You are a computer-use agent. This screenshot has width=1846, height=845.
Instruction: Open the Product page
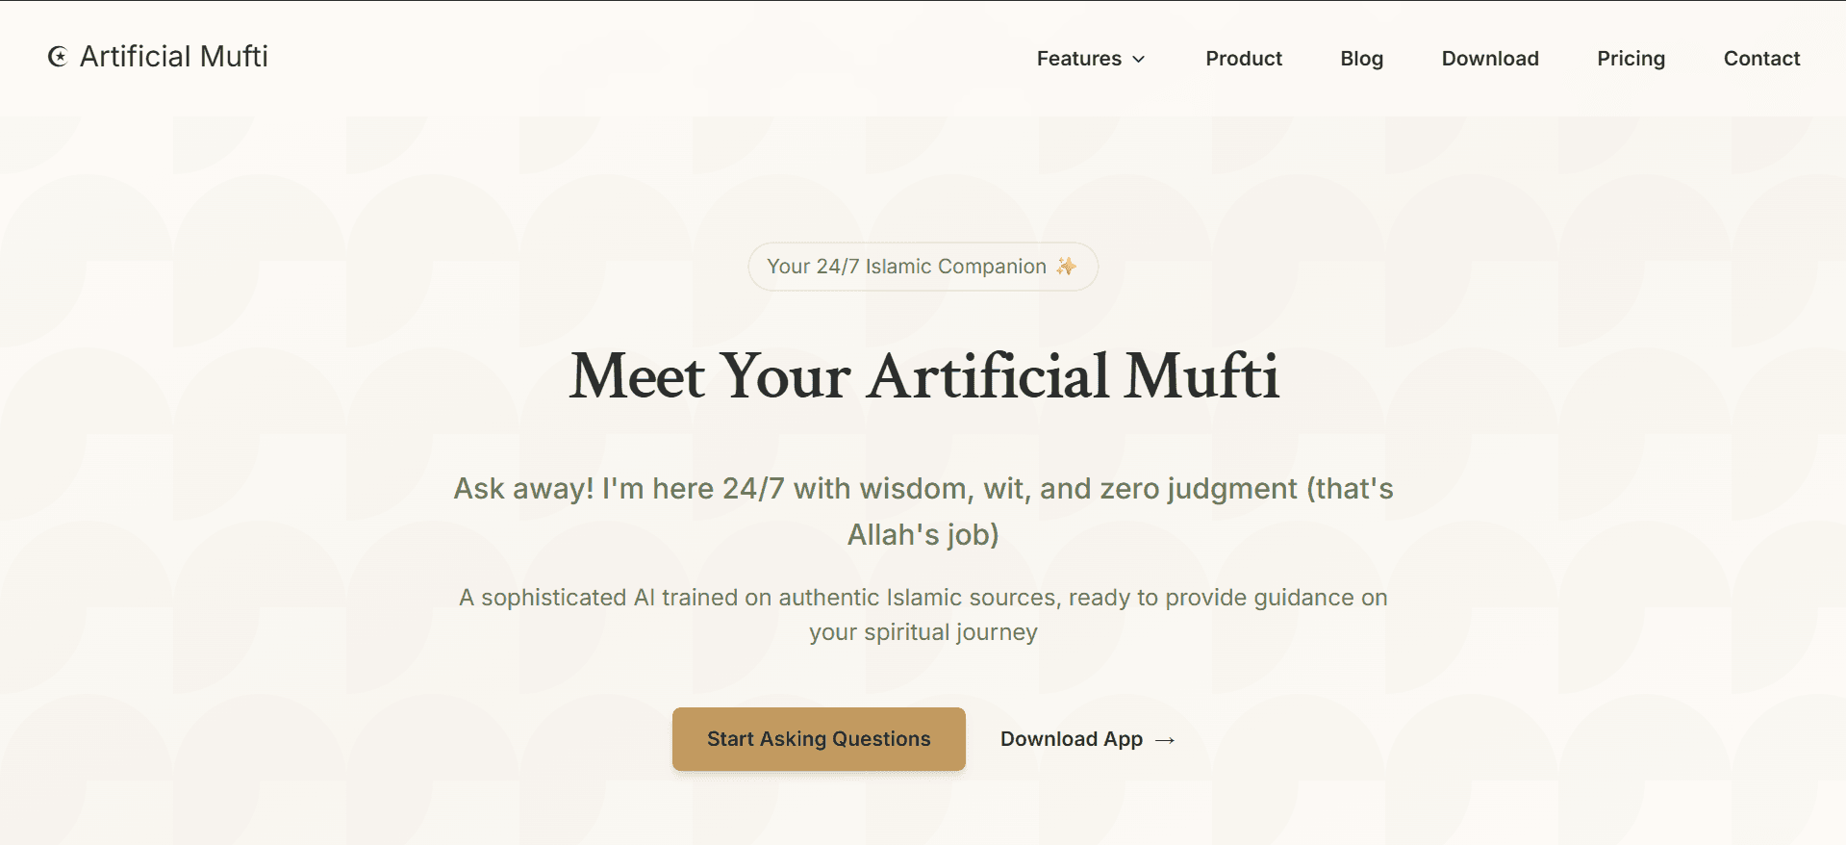(1243, 59)
